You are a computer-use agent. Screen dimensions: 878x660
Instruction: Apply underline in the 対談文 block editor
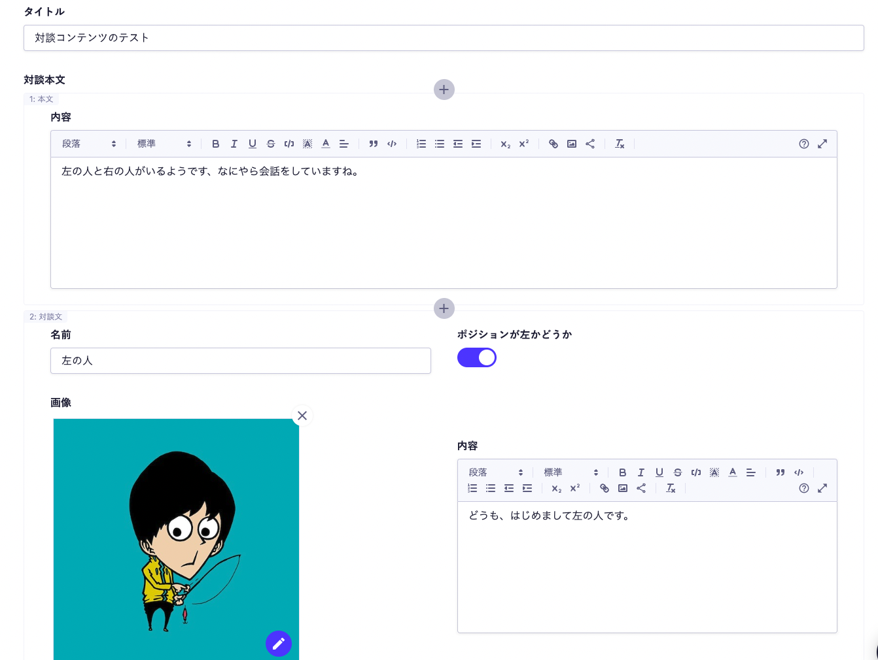tap(659, 472)
